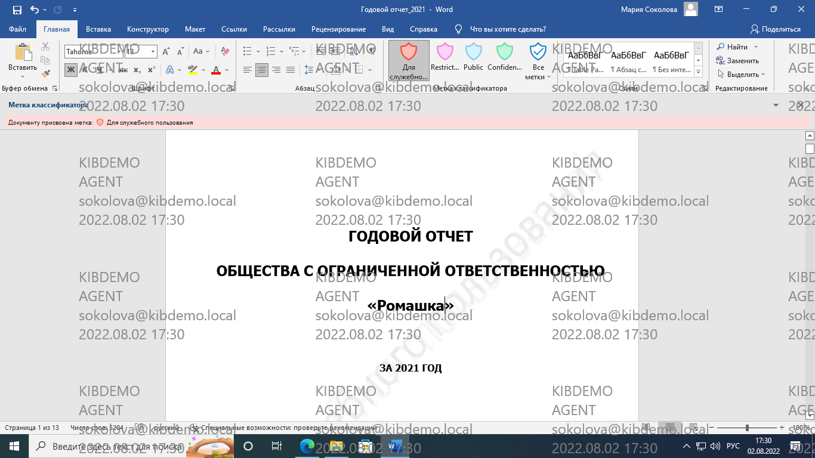This screenshot has height=458, width=815.
Task: Apply the yellow text highlight color
Action: click(192, 70)
